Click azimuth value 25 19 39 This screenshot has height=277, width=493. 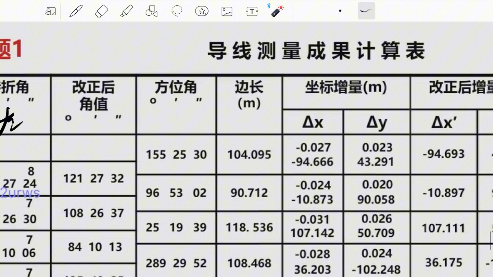[176, 227]
